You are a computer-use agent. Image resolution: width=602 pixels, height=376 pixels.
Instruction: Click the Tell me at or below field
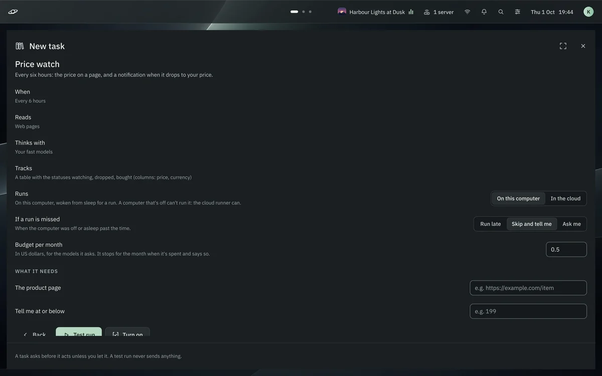pyautogui.click(x=528, y=311)
